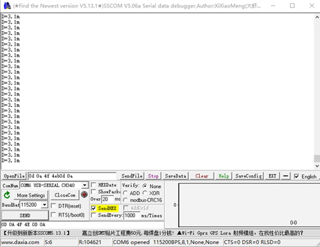This screenshot has height=247, width=320.
Task: Click the SaveData button
Action: coord(176,176)
